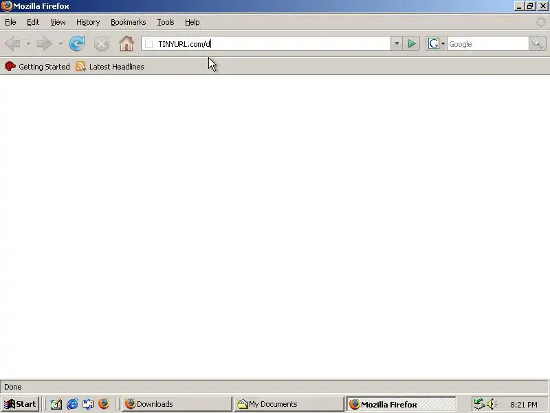This screenshot has width=550, height=413.
Task: Expand the address bar URL dropdown
Action: point(397,44)
